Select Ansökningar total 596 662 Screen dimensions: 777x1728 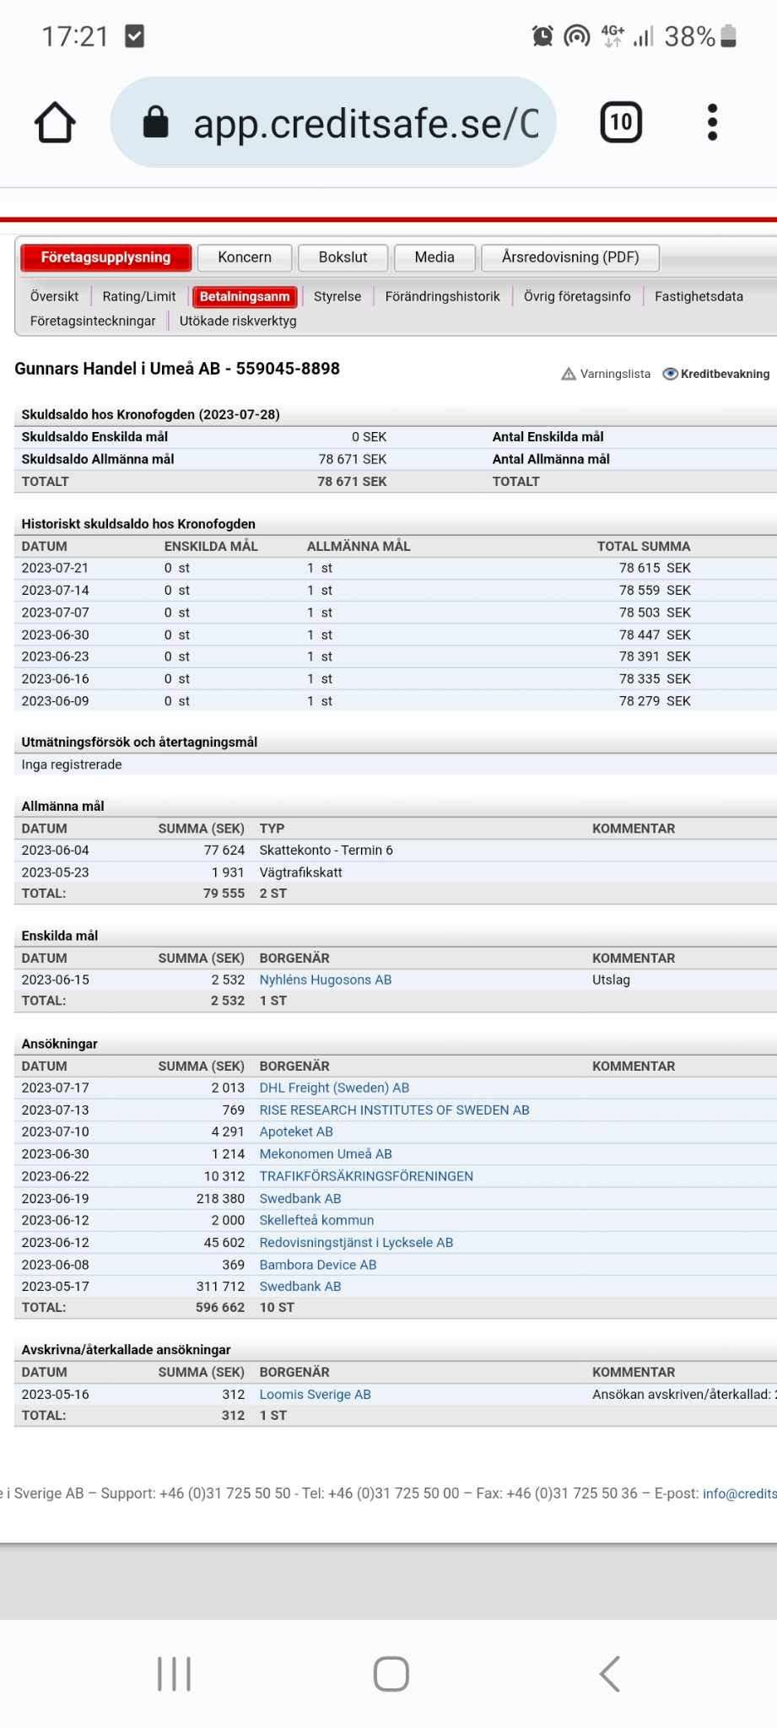220,1308
